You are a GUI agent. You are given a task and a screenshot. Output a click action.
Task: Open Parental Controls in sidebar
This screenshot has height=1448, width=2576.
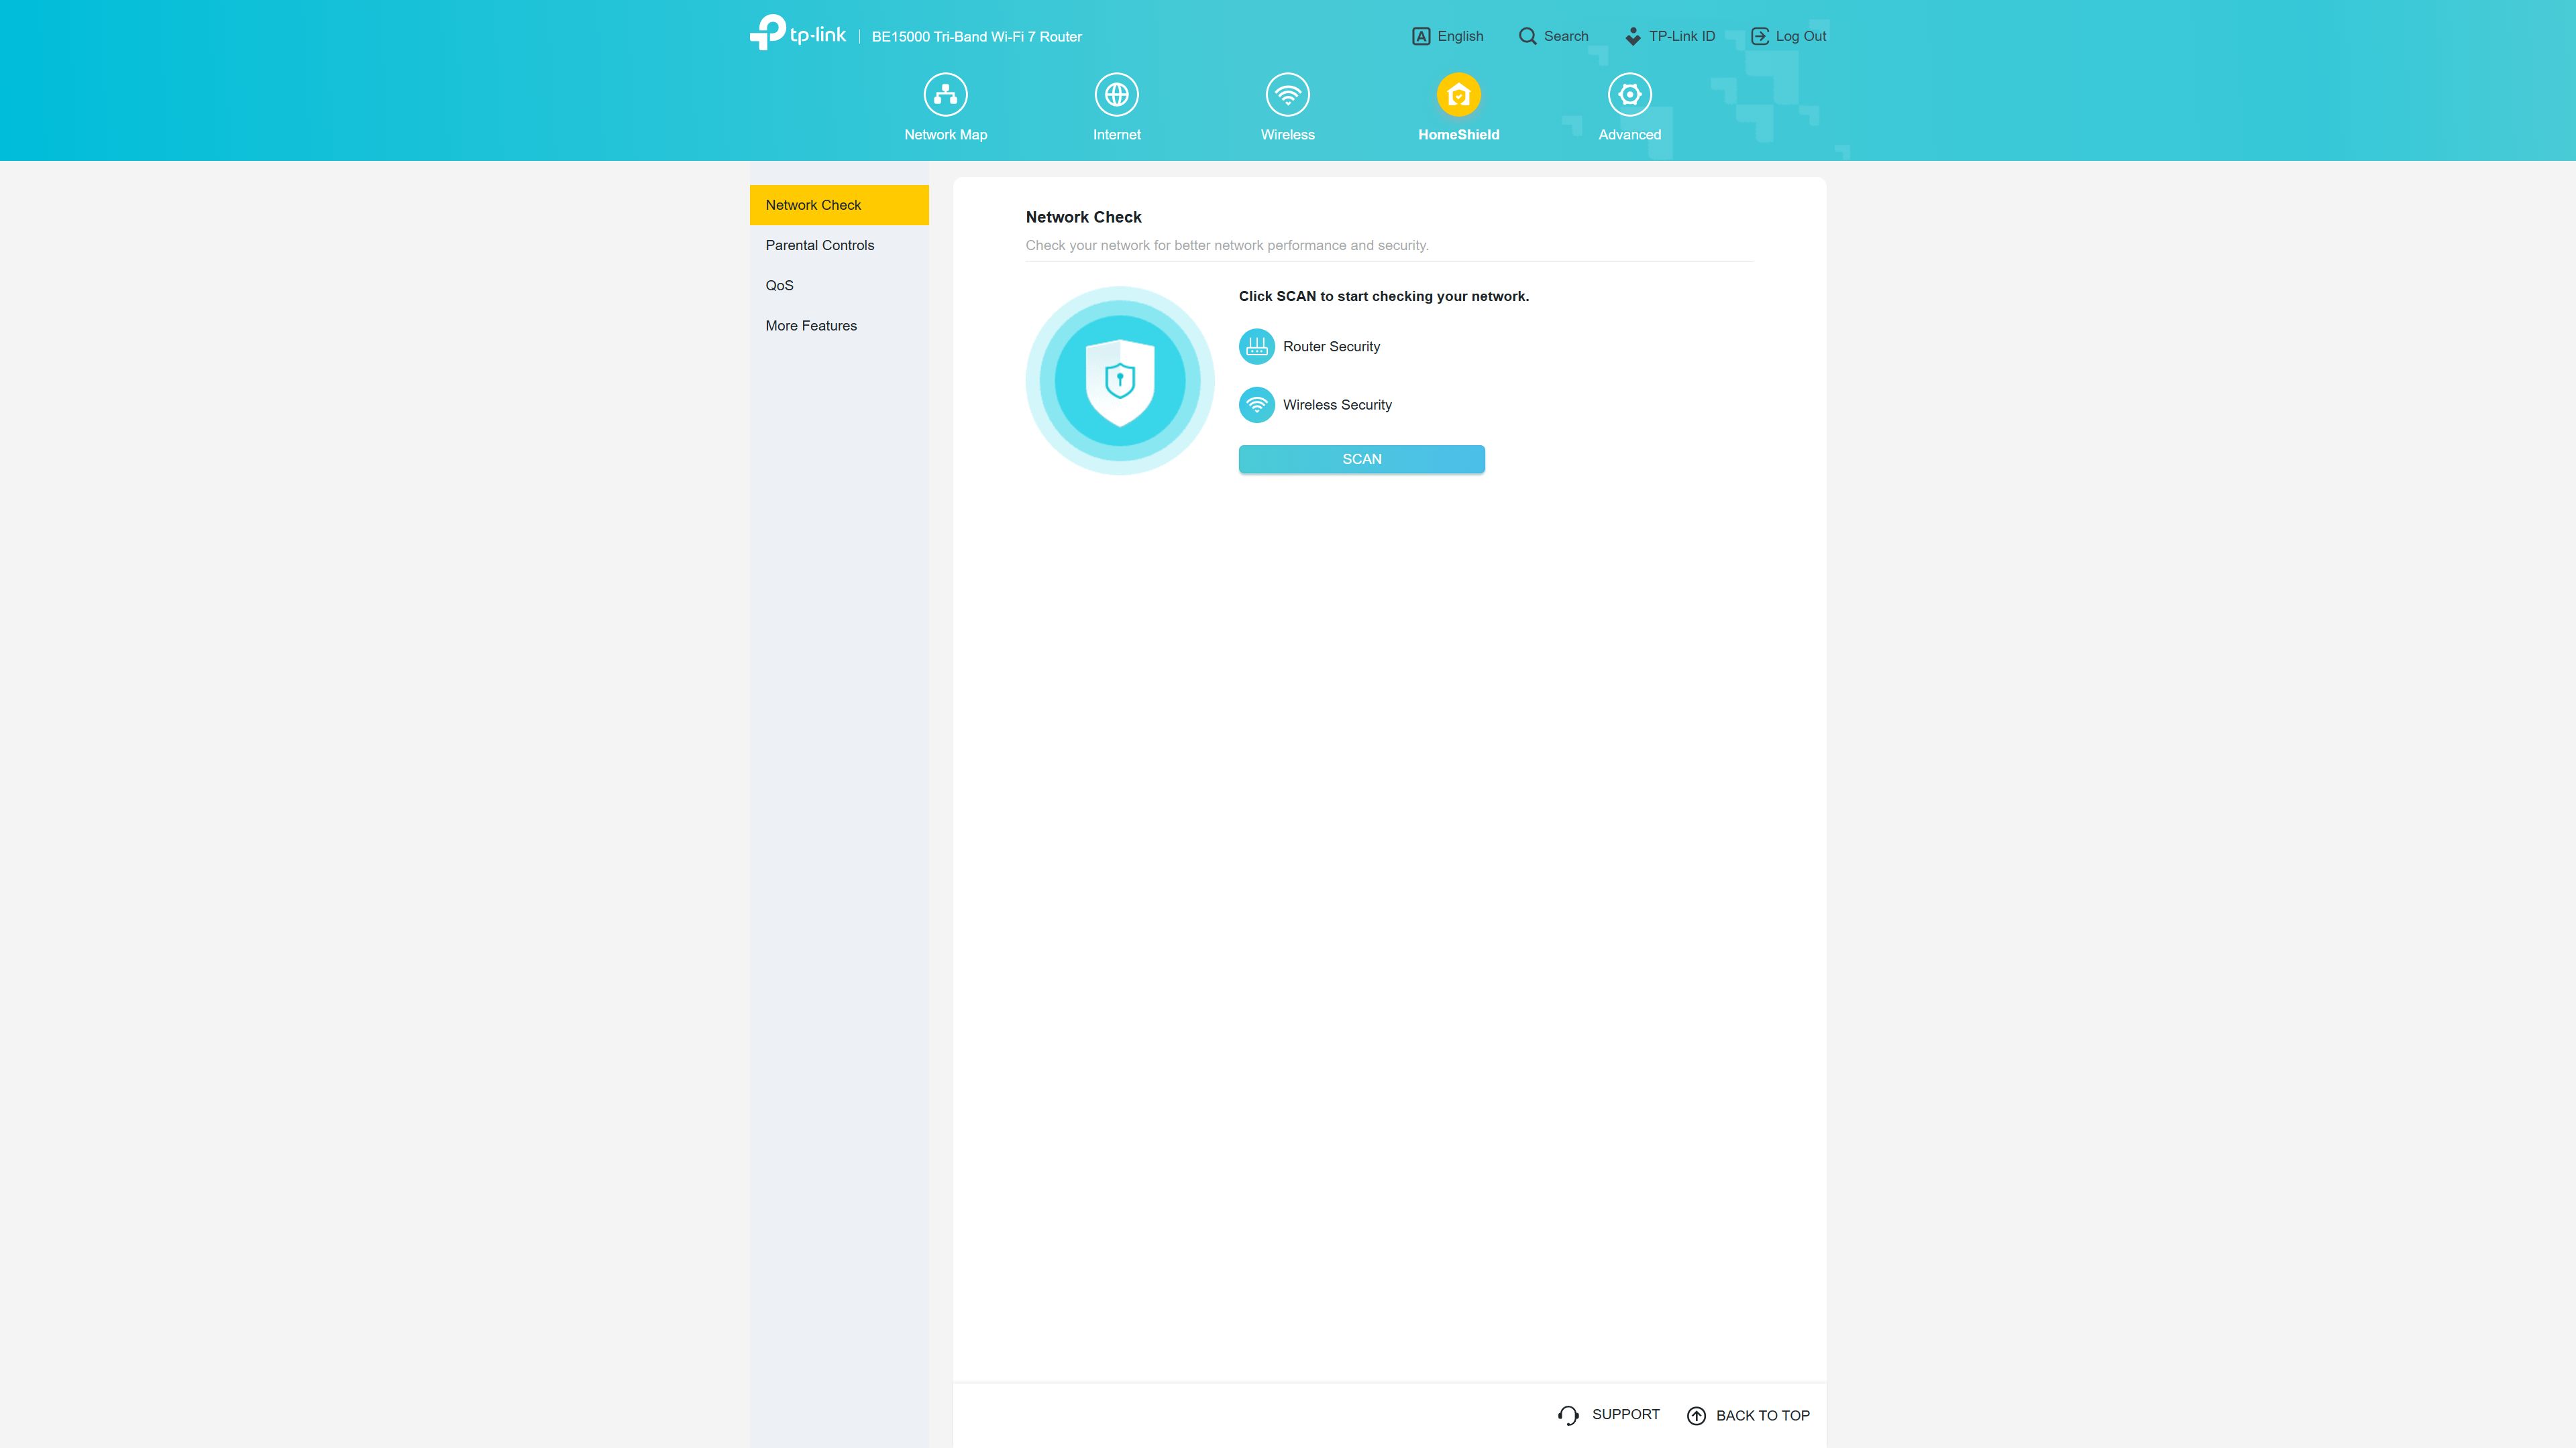(839, 245)
